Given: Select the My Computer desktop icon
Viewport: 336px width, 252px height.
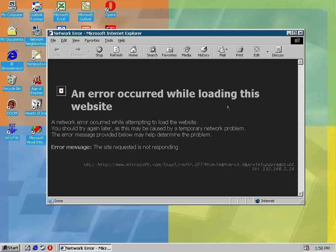Looking at the screenshot, I should tap(12, 9).
